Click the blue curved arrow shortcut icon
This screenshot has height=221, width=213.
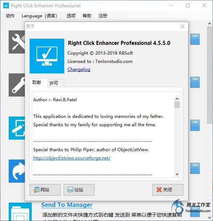coord(17,171)
